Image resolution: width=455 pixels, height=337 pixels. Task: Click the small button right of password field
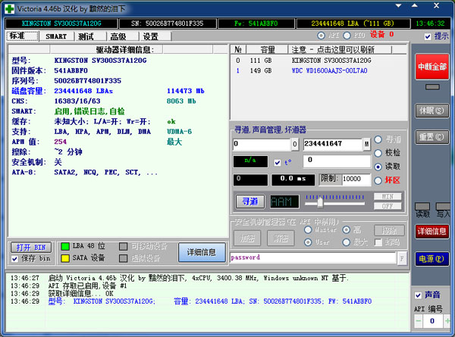coord(401,258)
